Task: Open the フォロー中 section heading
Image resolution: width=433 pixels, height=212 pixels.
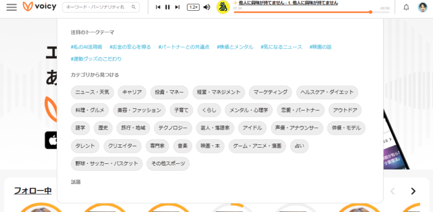Action: (x=33, y=191)
